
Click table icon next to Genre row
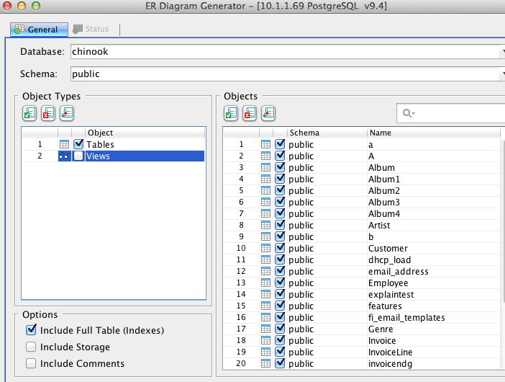(x=265, y=329)
